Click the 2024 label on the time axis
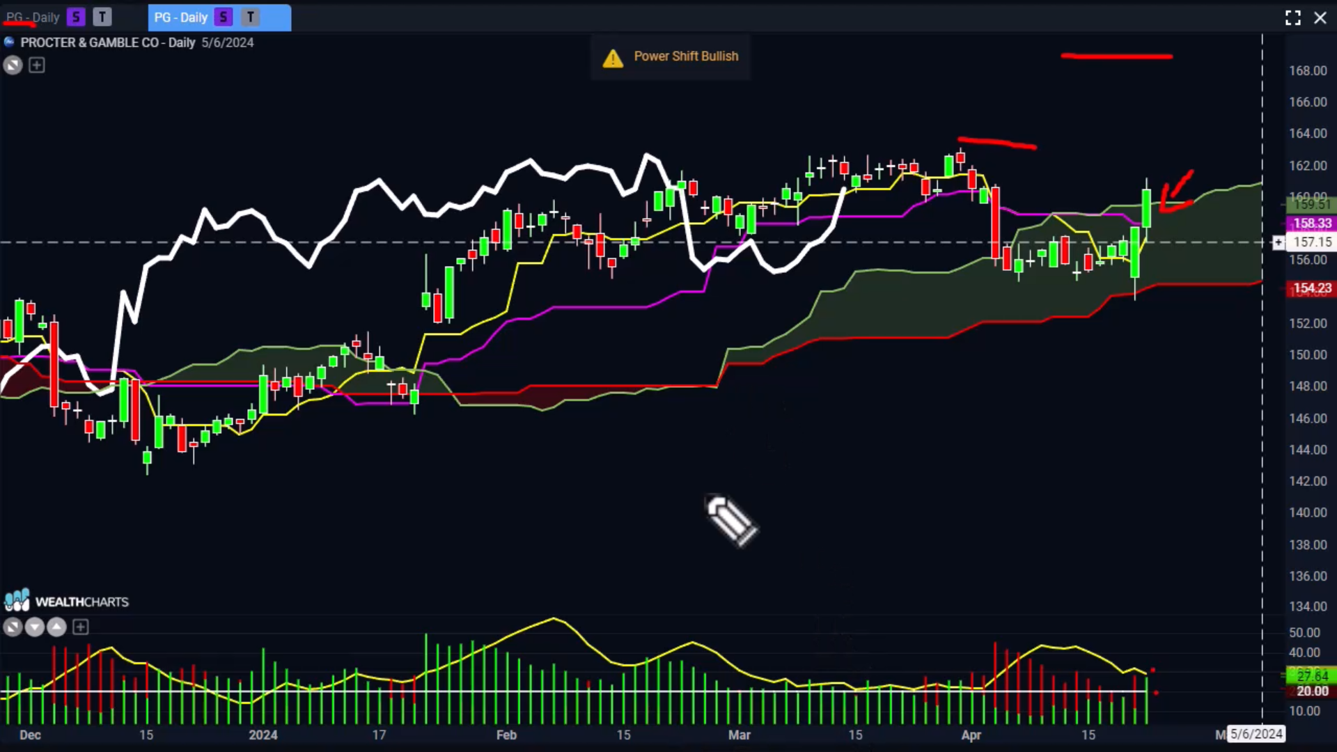 click(263, 735)
